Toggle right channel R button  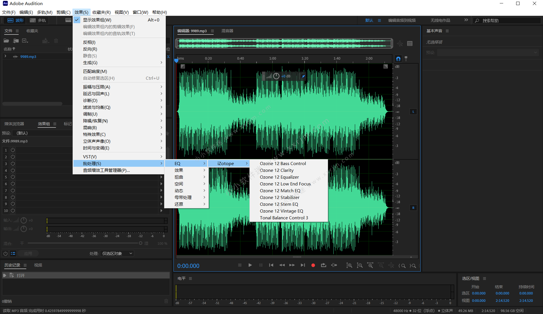413,208
